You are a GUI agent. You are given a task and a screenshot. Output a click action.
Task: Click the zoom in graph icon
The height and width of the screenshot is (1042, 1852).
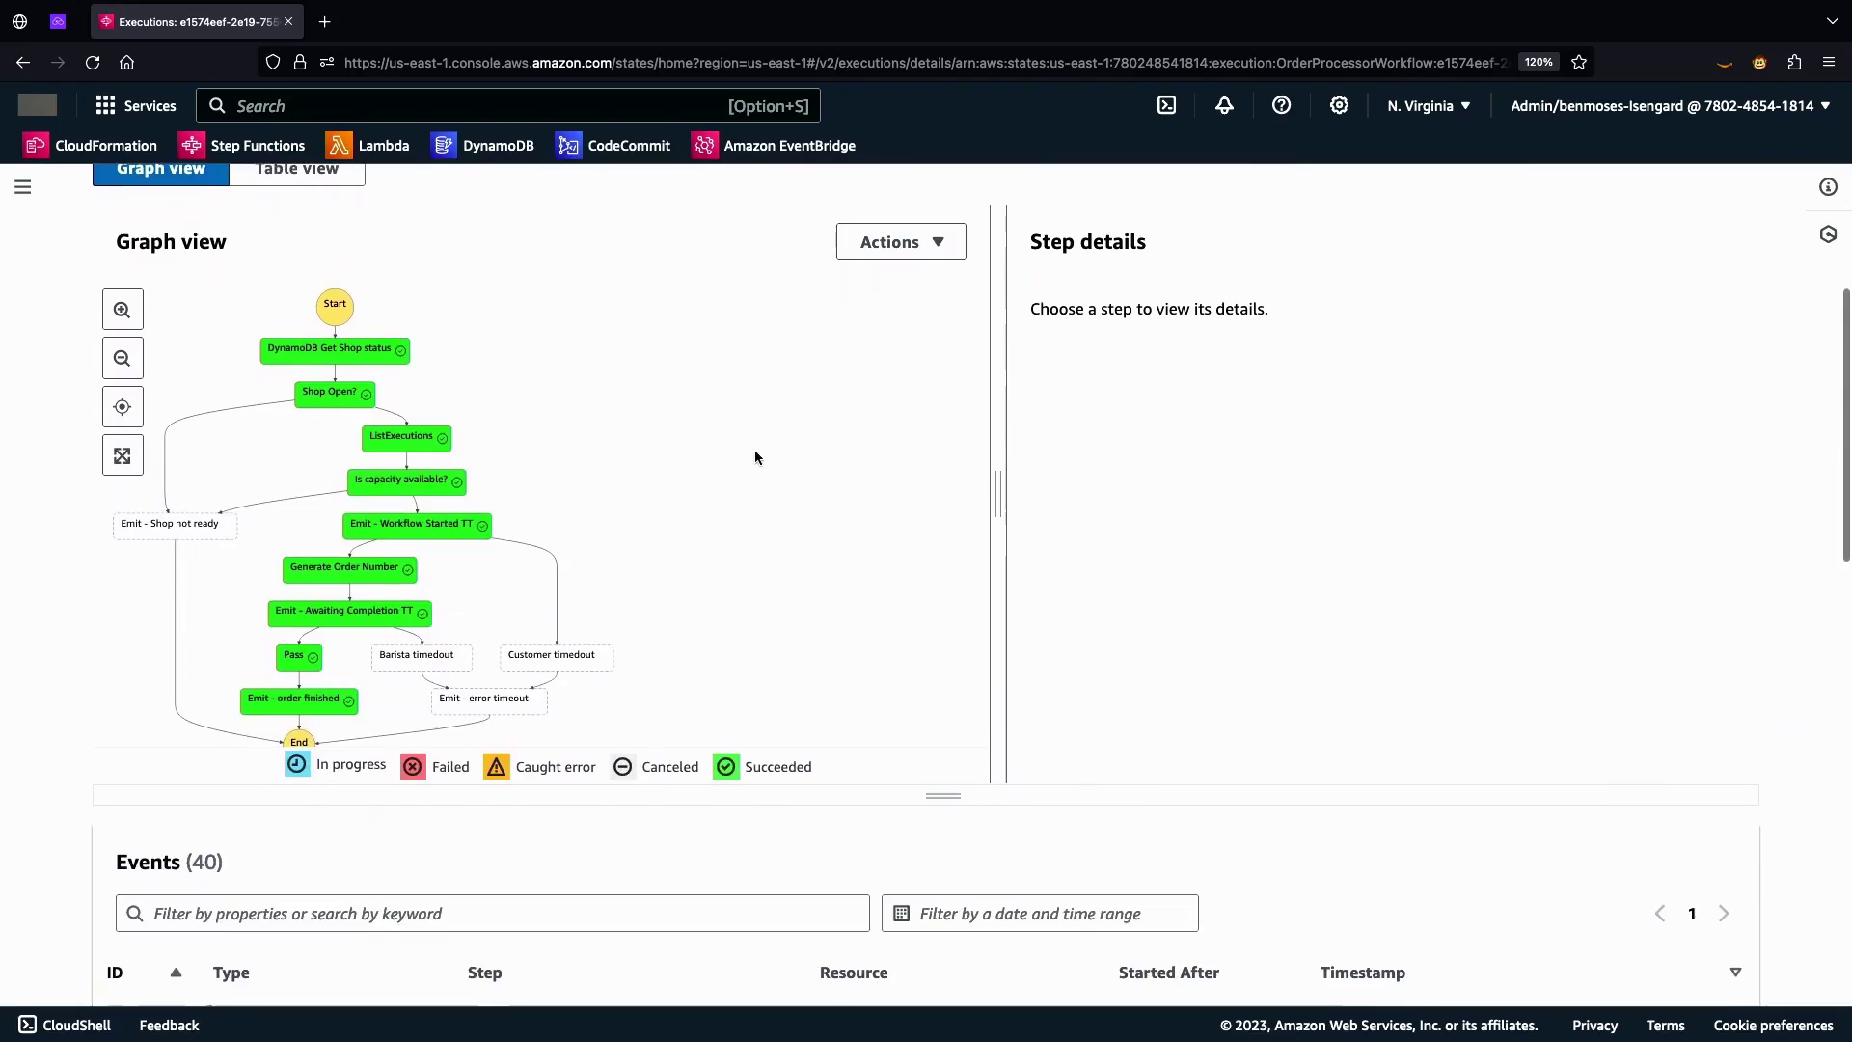point(123,310)
